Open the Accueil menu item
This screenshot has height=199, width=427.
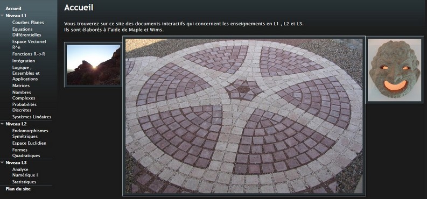click(x=13, y=9)
